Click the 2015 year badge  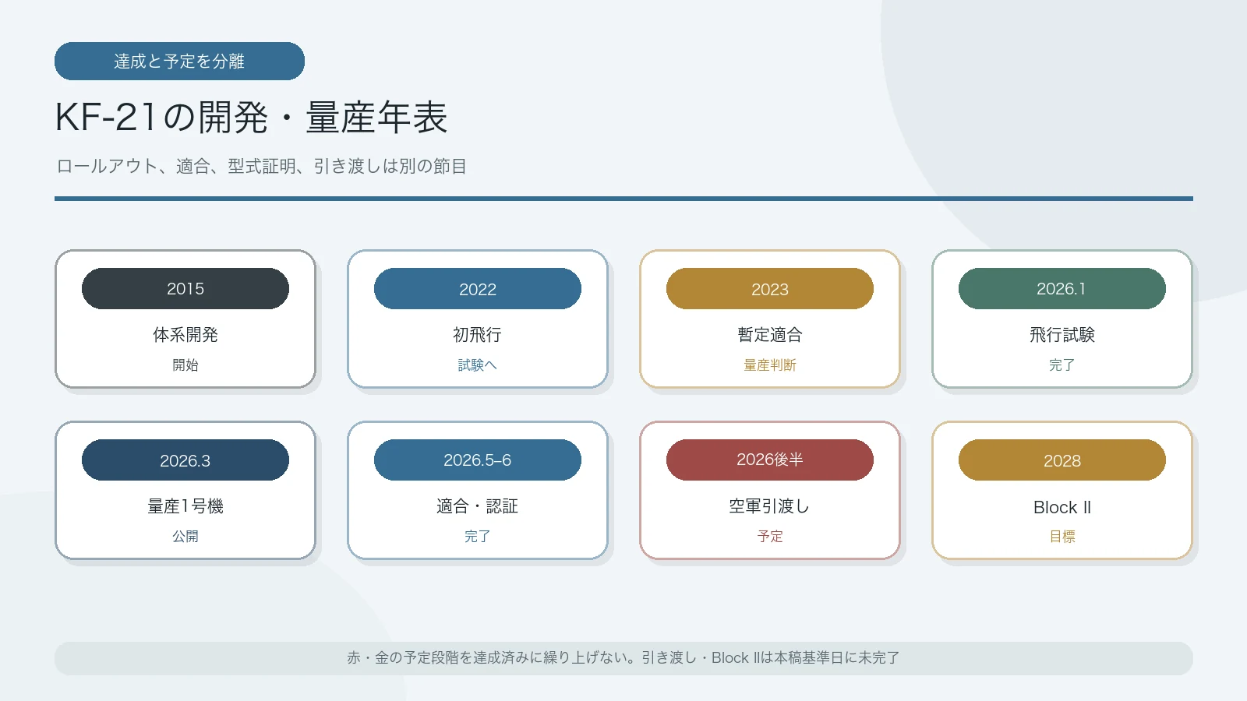pyautogui.click(x=185, y=288)
